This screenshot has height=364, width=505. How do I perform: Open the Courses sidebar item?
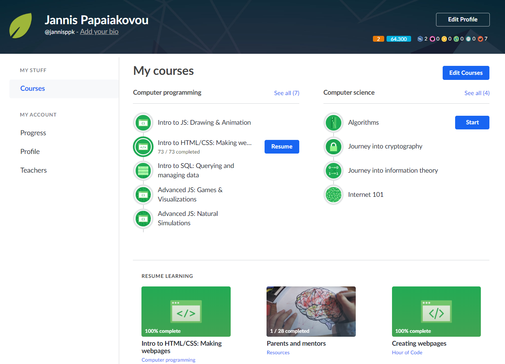click(64, 88)
